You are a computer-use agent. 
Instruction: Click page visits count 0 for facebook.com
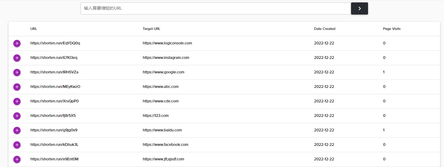tap(384, 145)
